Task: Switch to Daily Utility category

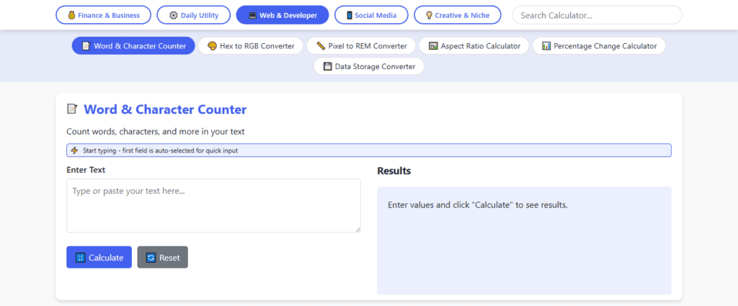Action: pos(193,15)
